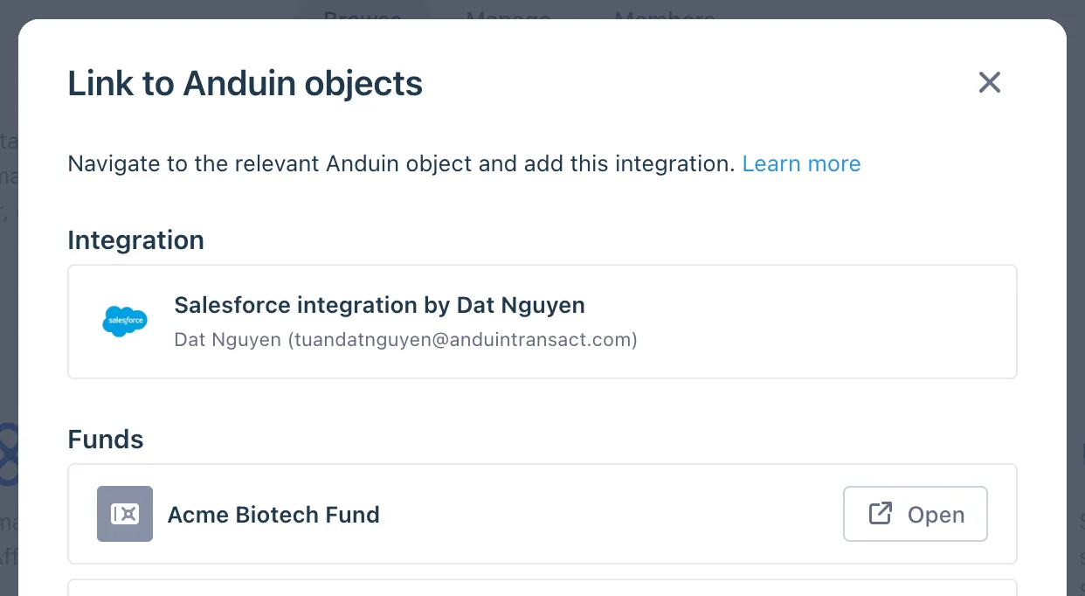Open the Learn more link
Image resolution: width=1085 pixels, height=596 pixels.
801,163
